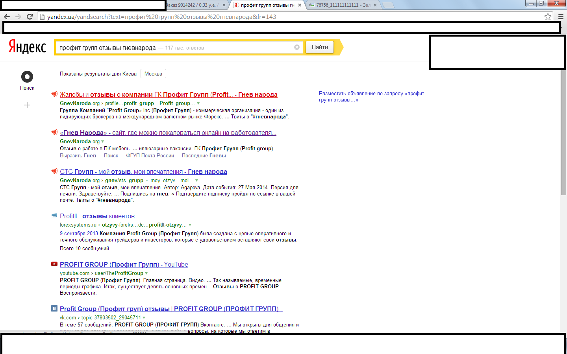Go back to the previous page
Screen dimensions: 567x354
pos(7,17)
